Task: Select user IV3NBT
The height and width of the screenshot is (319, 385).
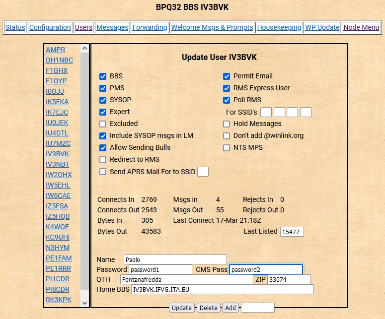Action: [58, 164]
